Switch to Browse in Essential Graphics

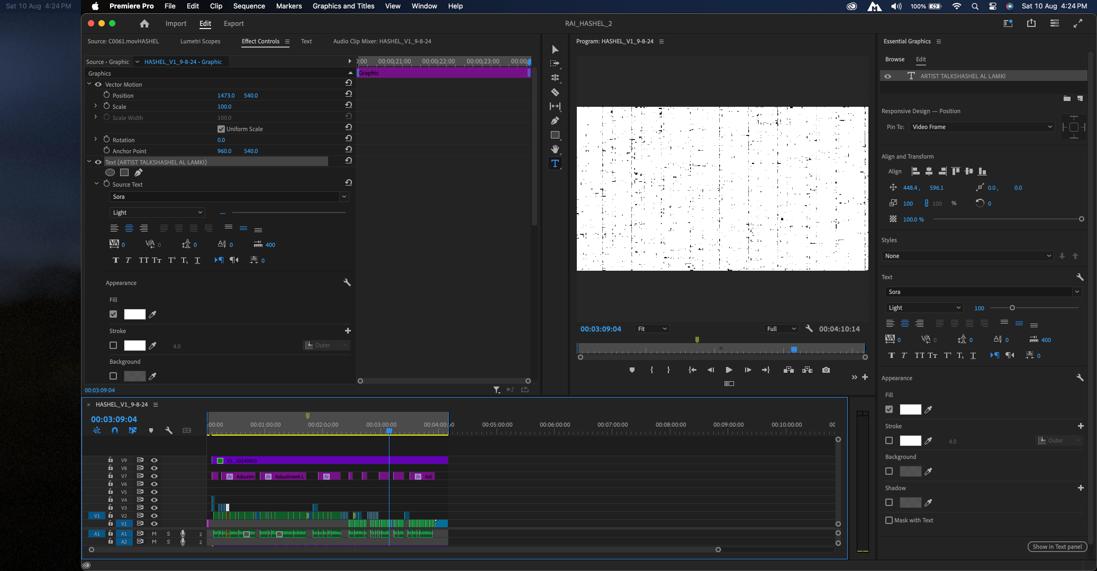(x=894, y=59)
